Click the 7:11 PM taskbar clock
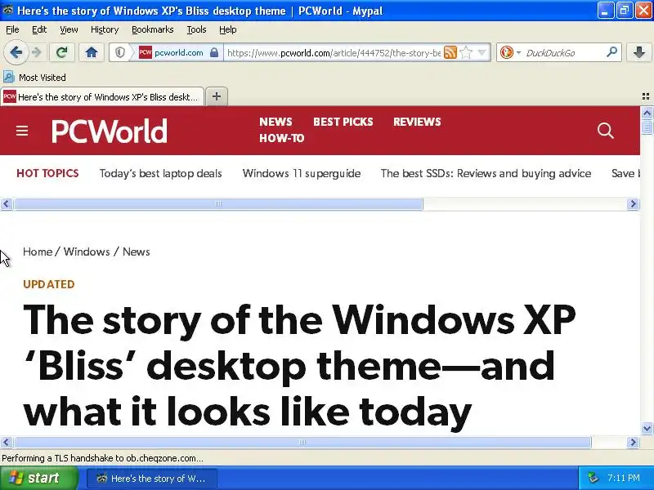Image resolution: width=654 pixels, height=490 pixels. (x=624, y=478)
